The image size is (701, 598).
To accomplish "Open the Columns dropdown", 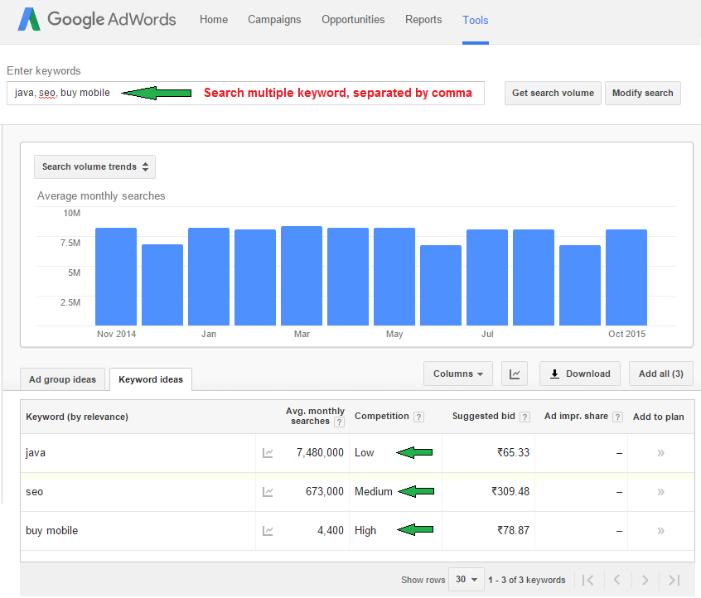I will [x=457, y=374].
